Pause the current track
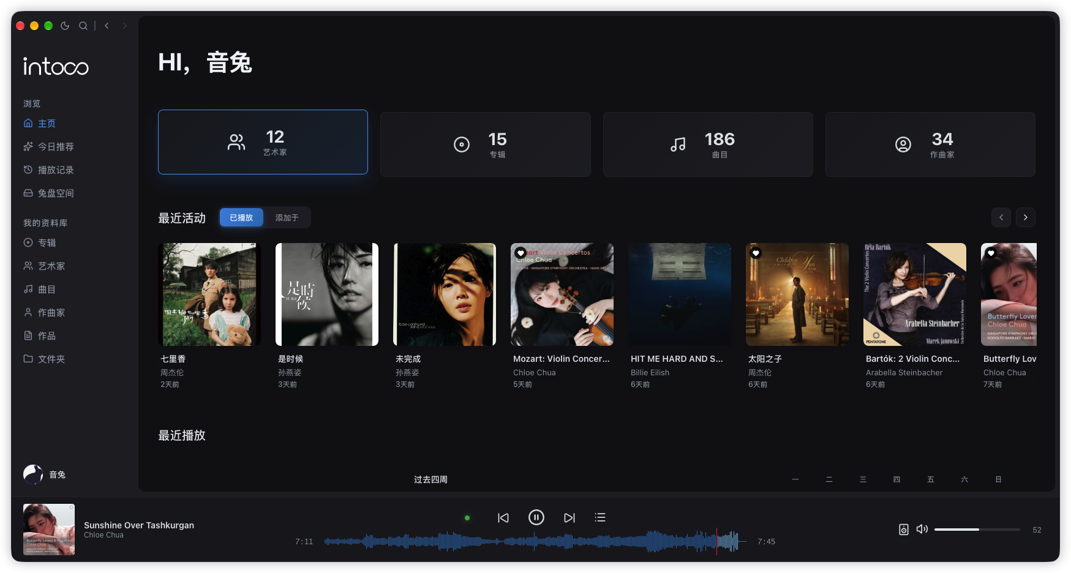The image size is (1071, 573). 536,518
